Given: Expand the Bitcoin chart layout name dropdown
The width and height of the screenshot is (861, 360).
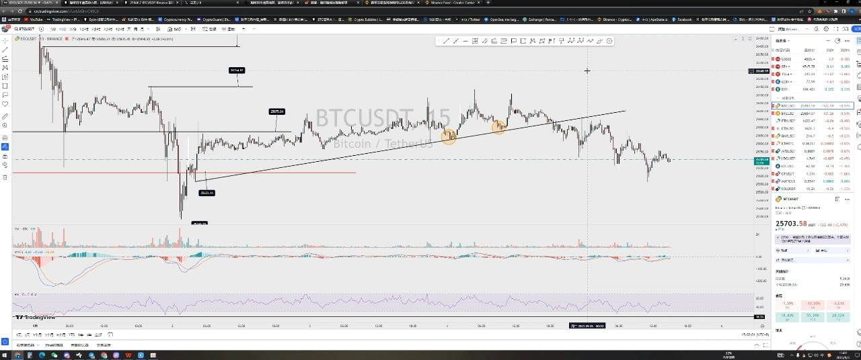Looking at the screenshot, I should pos(807,29).
